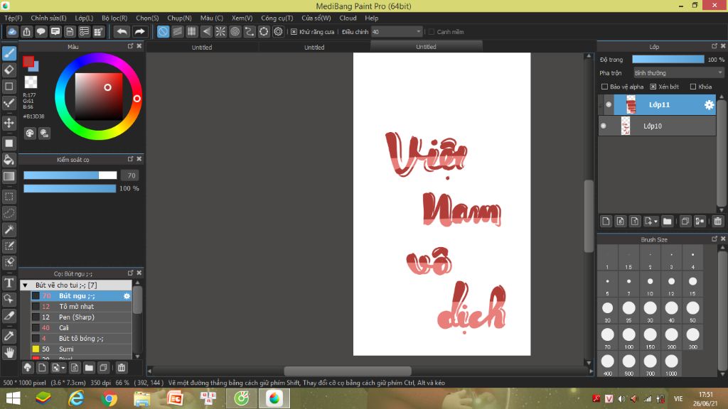Undock the Brush Size panel

click(x=714, y=239)
